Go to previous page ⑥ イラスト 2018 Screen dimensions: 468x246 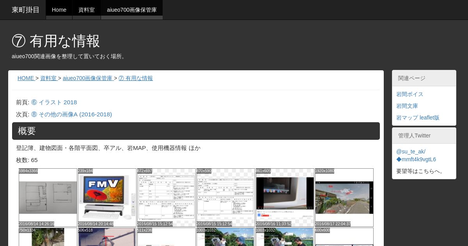pos(54,102)
